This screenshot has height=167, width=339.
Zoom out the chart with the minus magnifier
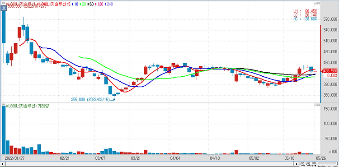click(303, 164)
